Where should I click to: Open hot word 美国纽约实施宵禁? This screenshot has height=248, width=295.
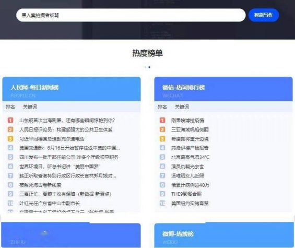tap(190, 203)
